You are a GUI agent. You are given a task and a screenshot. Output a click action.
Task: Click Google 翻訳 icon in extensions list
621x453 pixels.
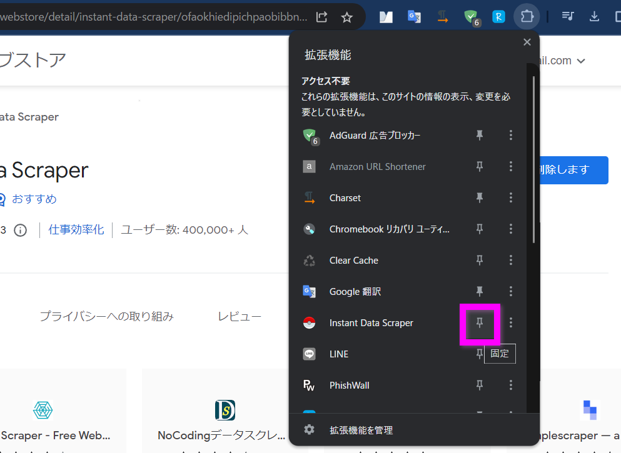tap(310, 292)
